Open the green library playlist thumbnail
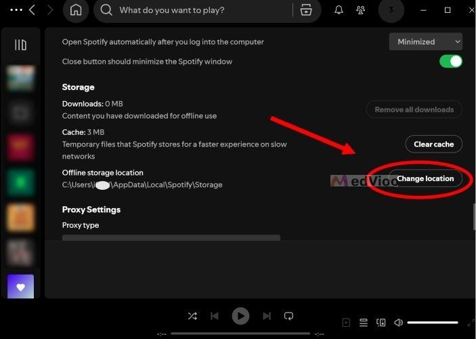This screenshot has height=339, width=476. (20, 182)
